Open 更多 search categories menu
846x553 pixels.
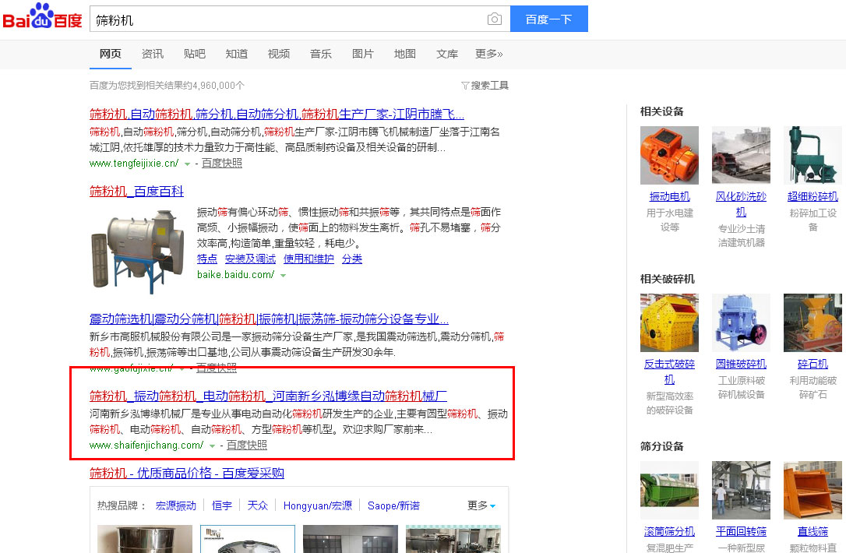(488, 54)
